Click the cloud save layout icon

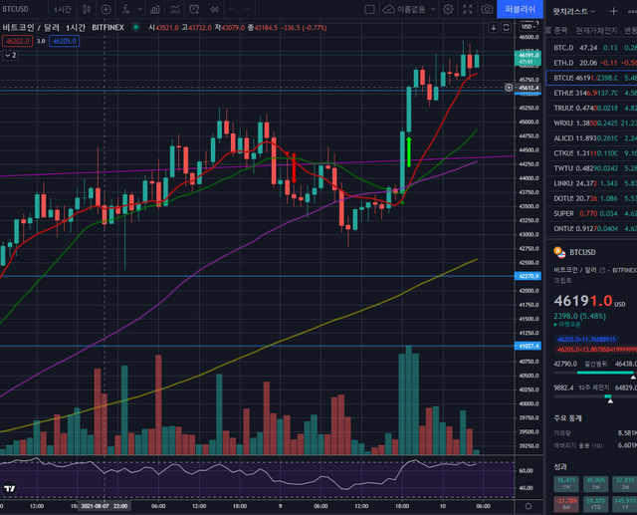pyautogui.click(x=389, y=9)
